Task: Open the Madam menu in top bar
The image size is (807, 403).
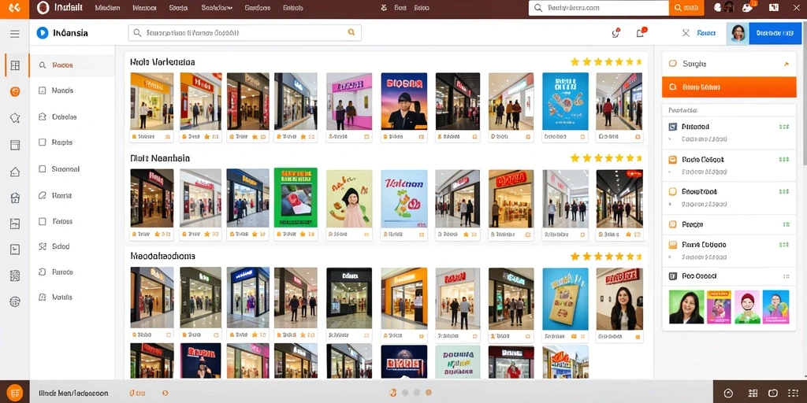Action: 107,8
